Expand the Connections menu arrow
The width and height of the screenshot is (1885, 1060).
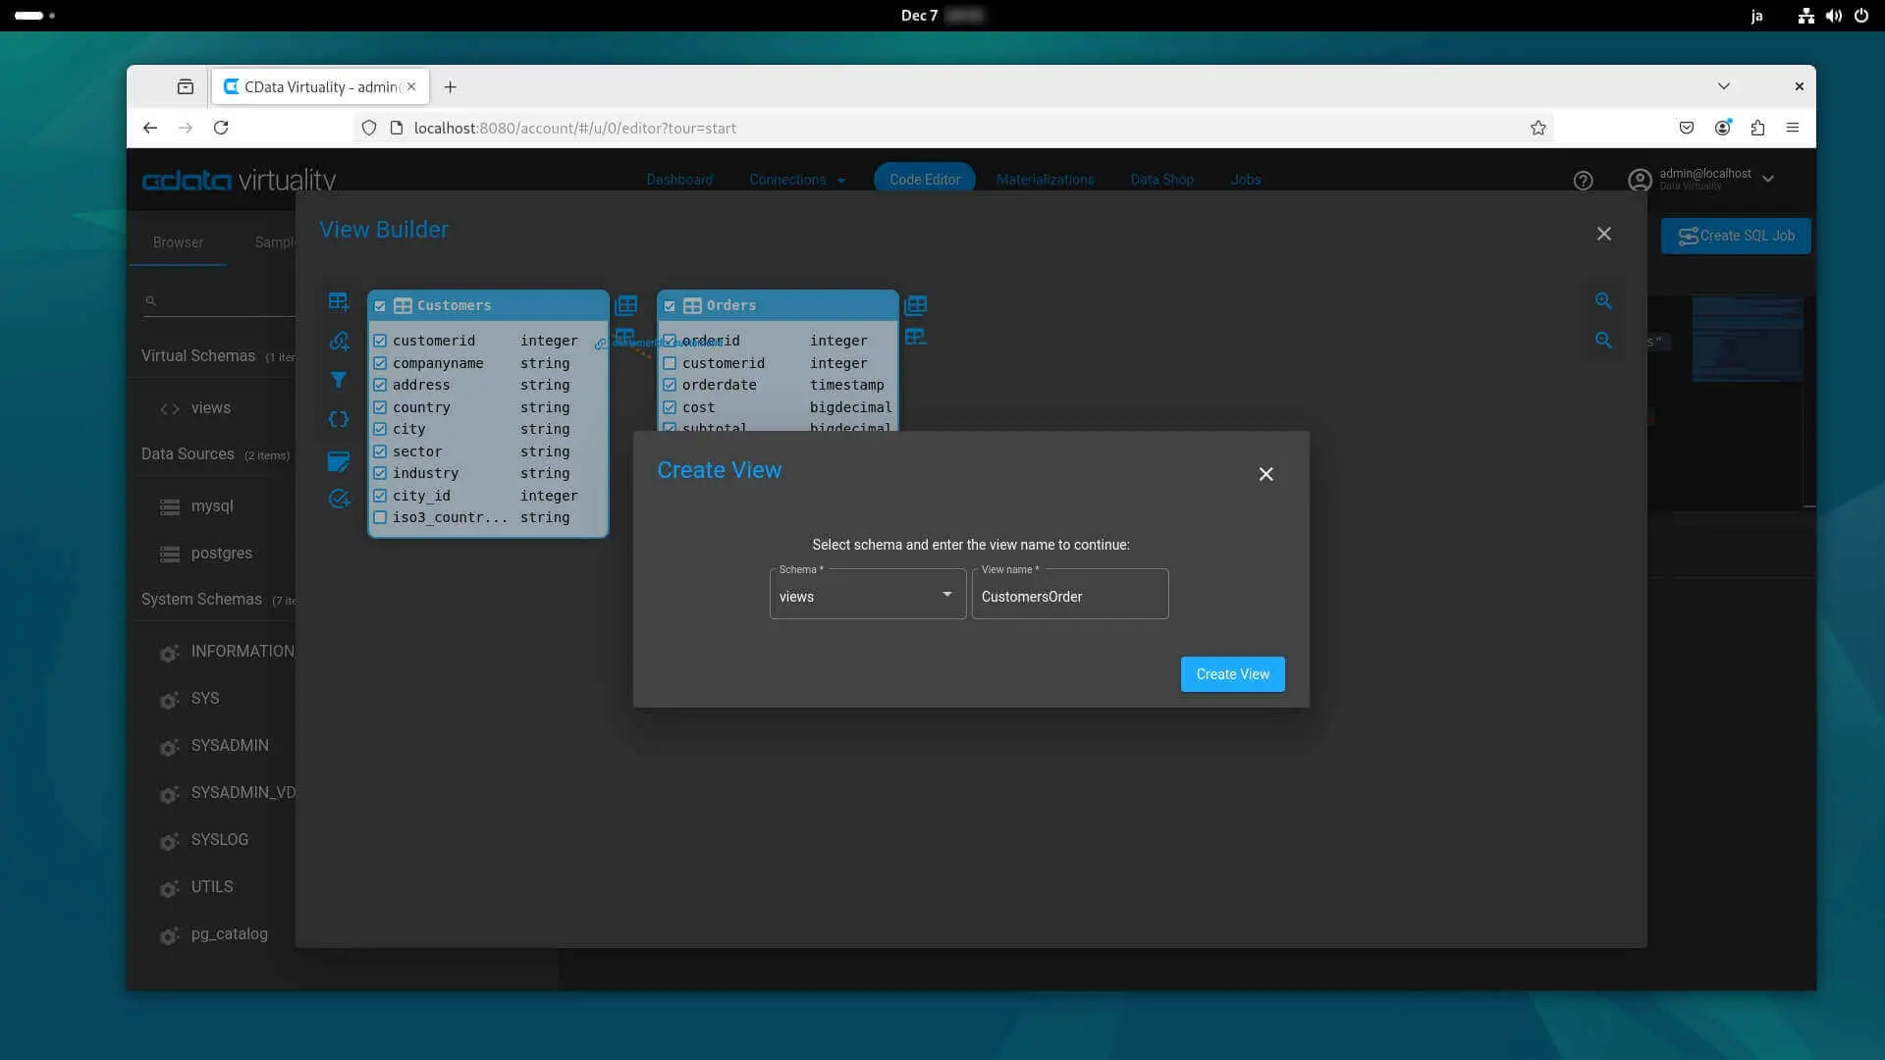841,181
